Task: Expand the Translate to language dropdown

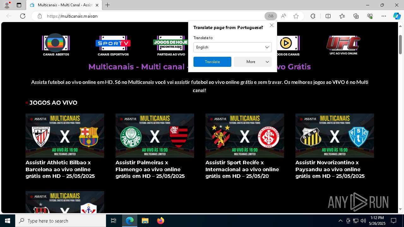Action: (x=233, y=47)
